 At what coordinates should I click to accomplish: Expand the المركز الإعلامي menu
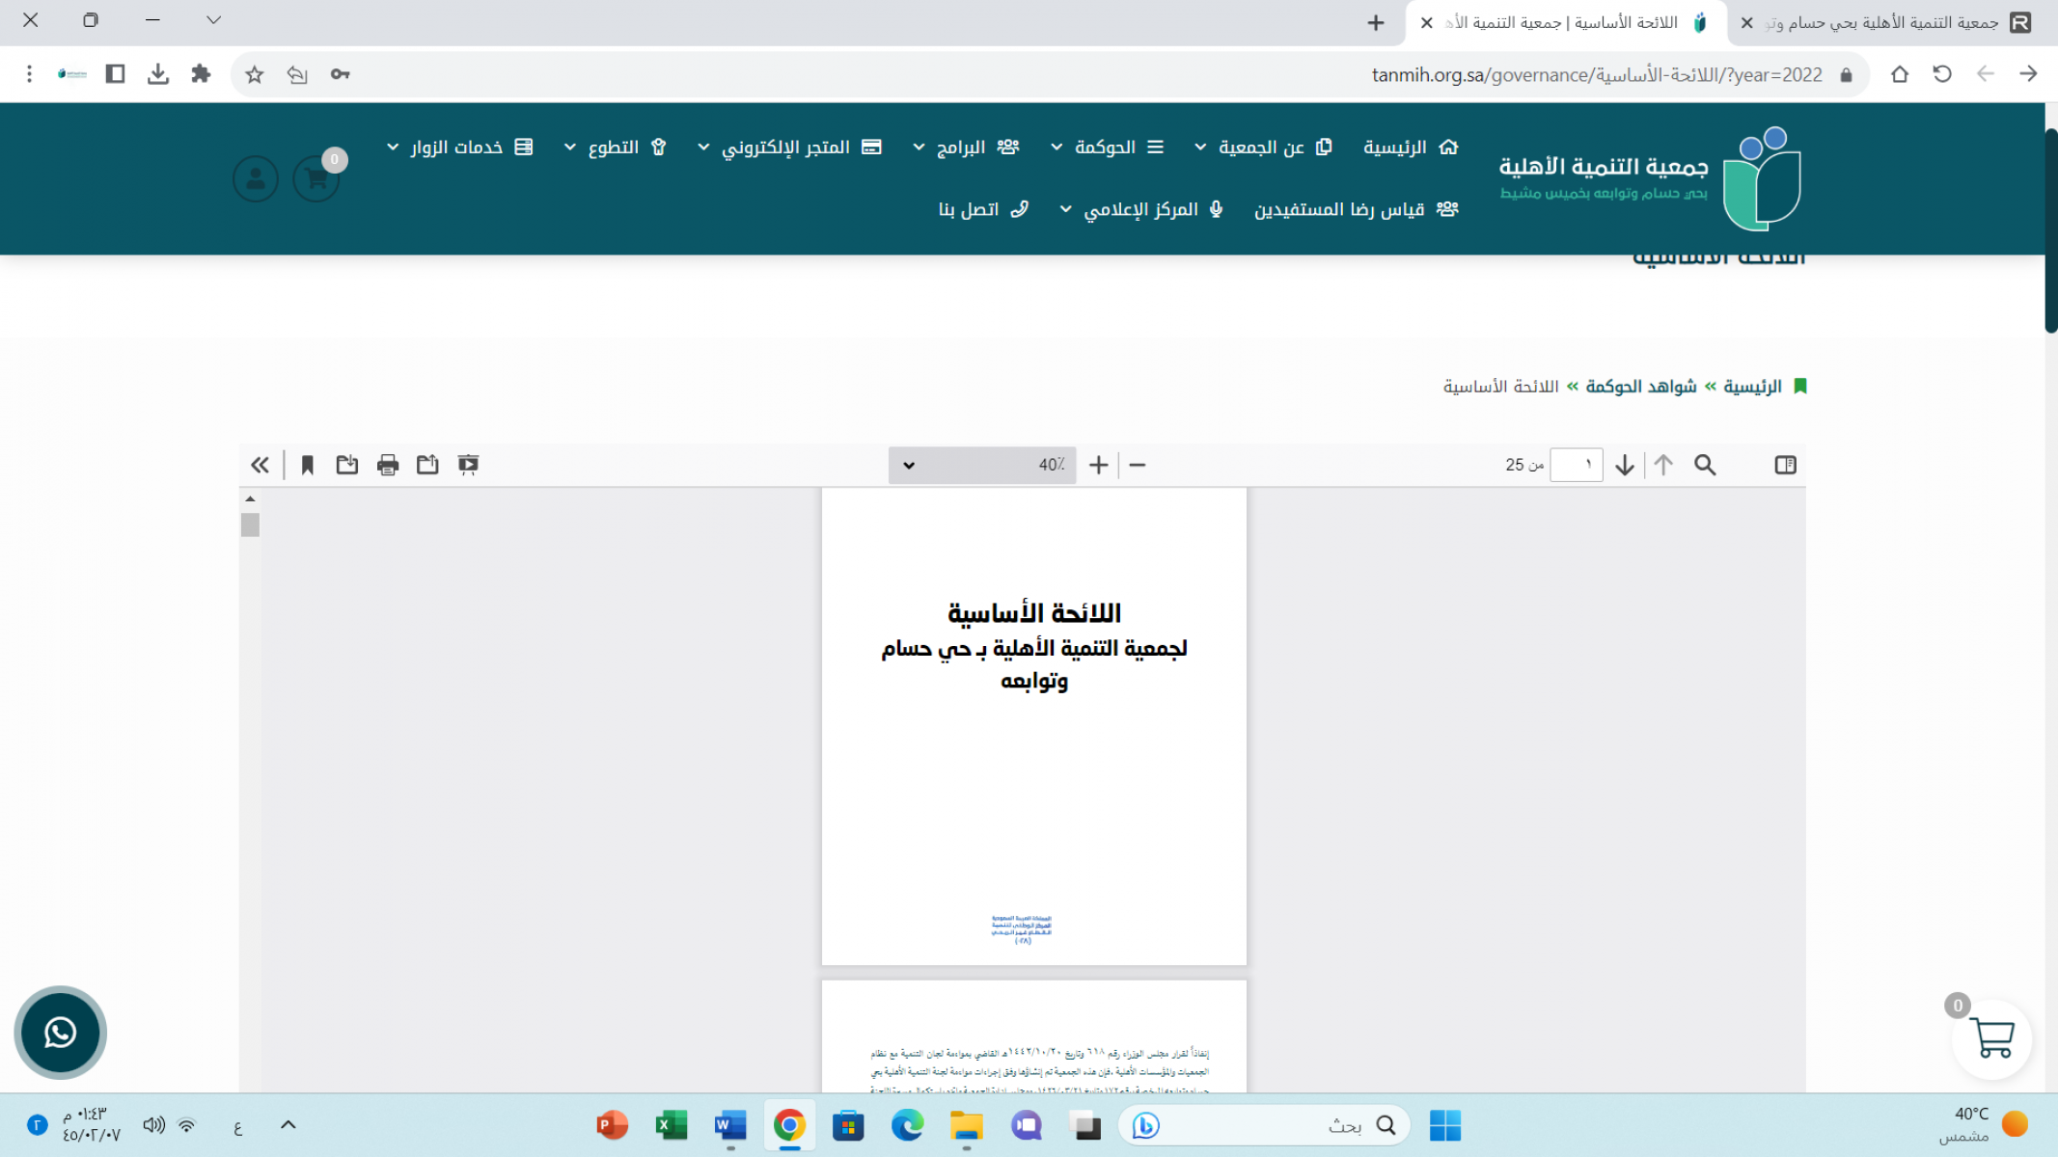click(x=1141, y=209)
